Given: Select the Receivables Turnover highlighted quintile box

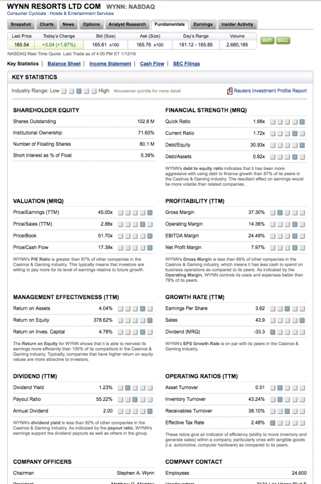Looking at the screenshot, I should pyautogui.click(x=287, y=411).
